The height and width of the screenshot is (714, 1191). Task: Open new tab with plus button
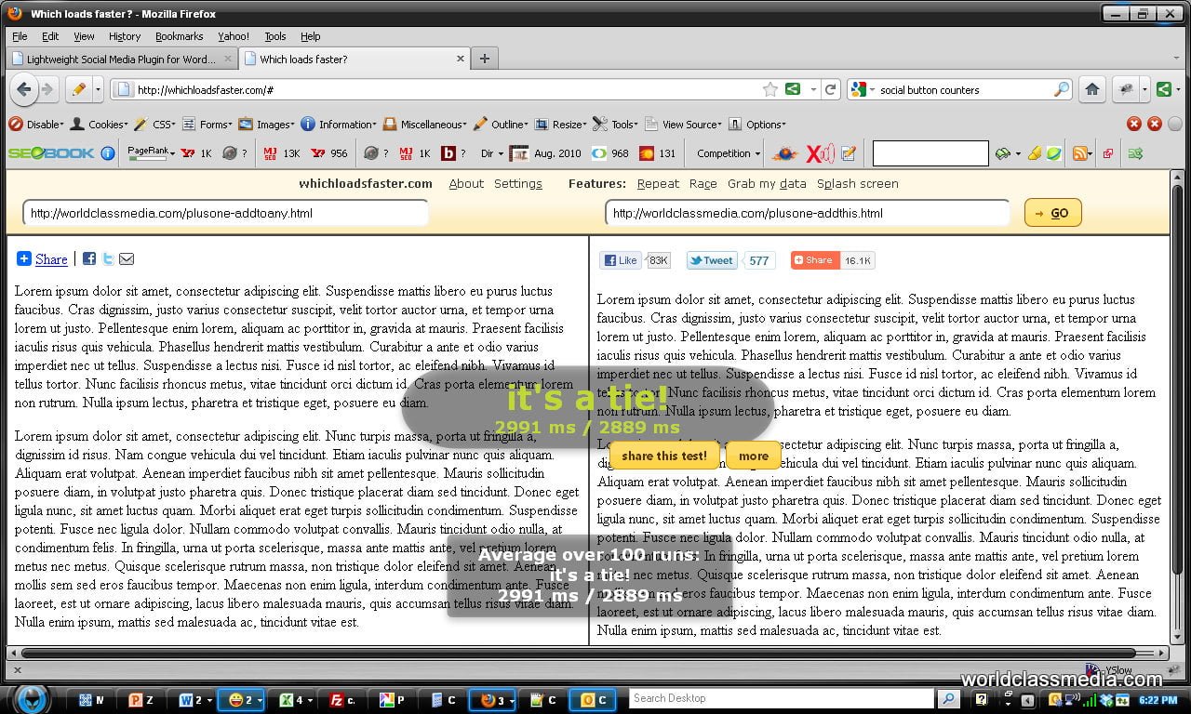484,59
